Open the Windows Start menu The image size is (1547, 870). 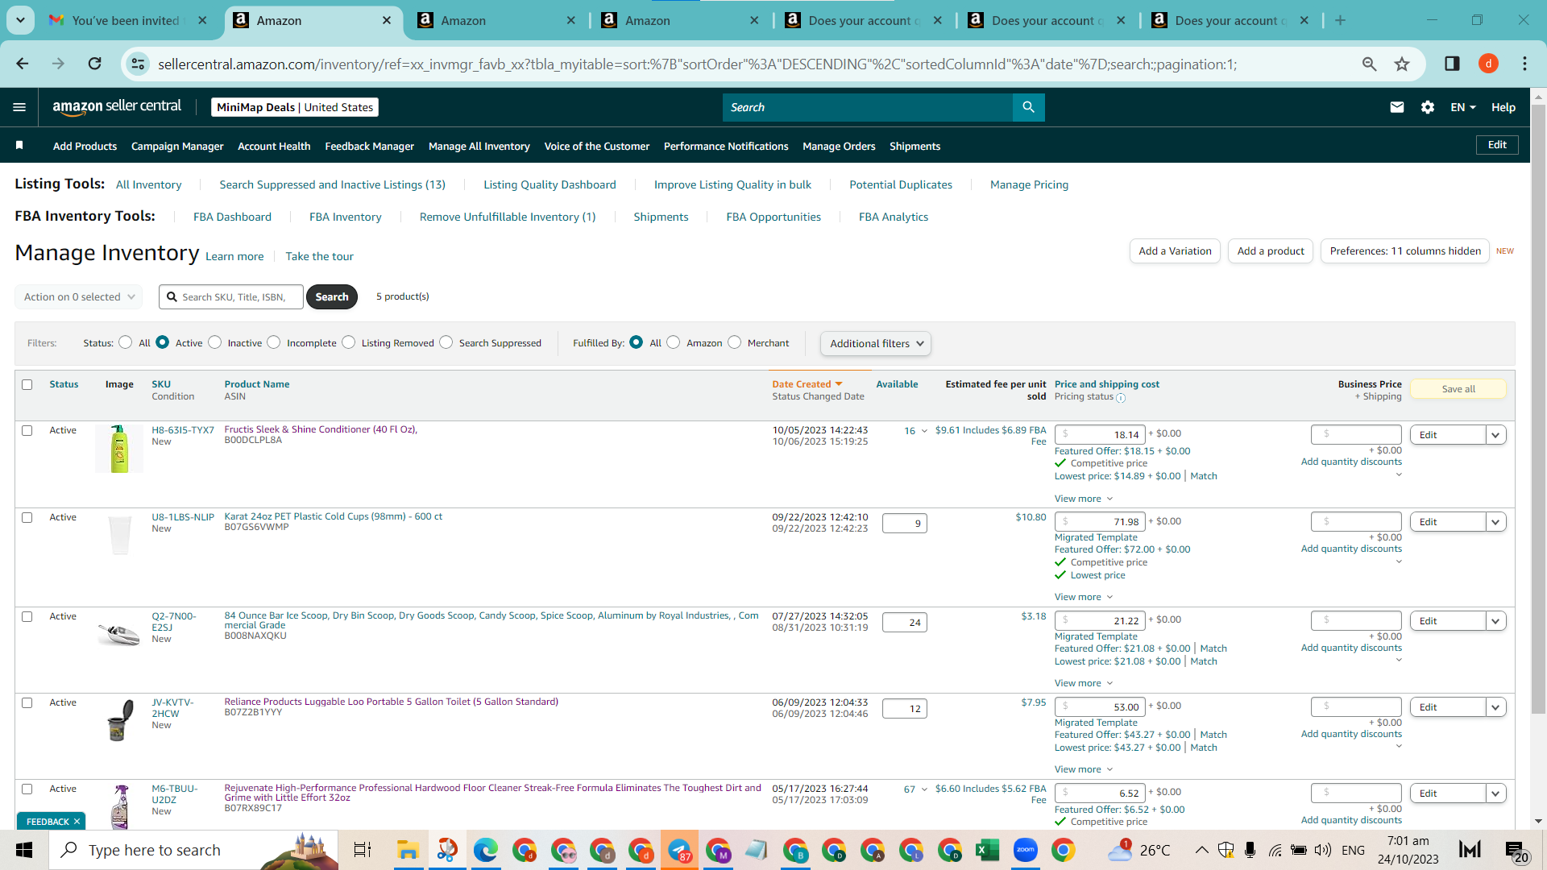click(x=24, y=850)
